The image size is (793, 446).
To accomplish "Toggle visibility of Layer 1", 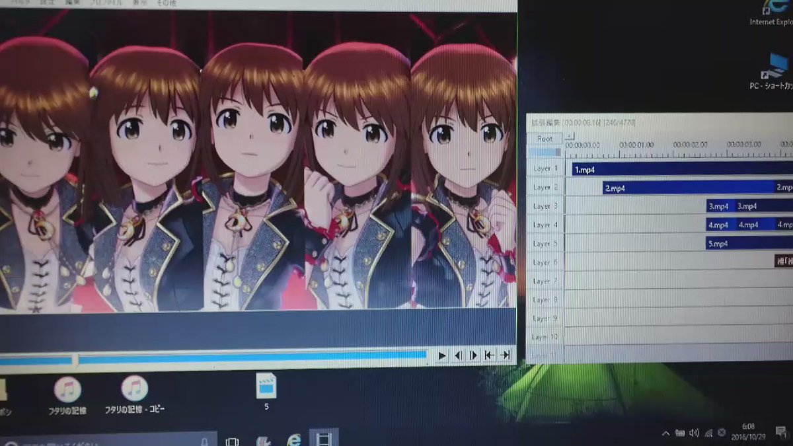I will (x=546, y=168).
